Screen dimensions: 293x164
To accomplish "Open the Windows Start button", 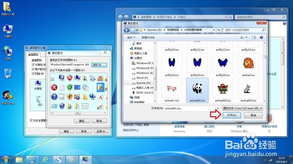I will coord(5,160).
